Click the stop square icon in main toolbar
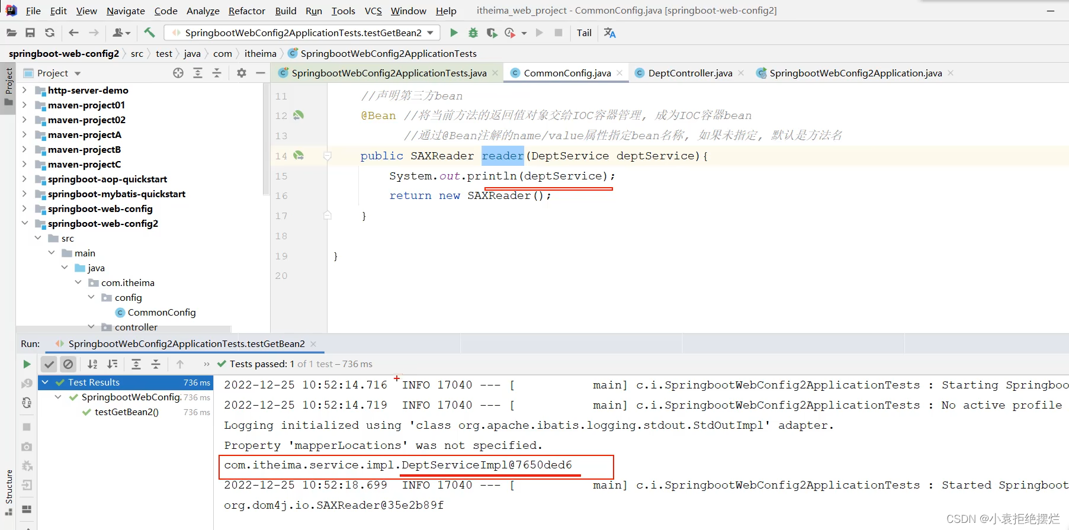This screenshot has width=1069, height=530. [558, 33]
